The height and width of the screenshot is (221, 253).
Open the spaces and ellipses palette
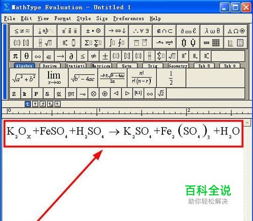click(x=46, y=31)
